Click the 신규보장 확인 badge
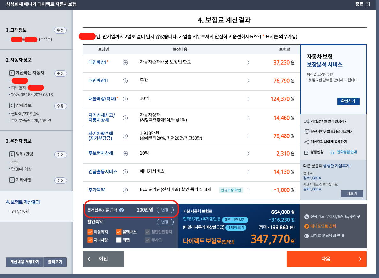 (231, 190)
